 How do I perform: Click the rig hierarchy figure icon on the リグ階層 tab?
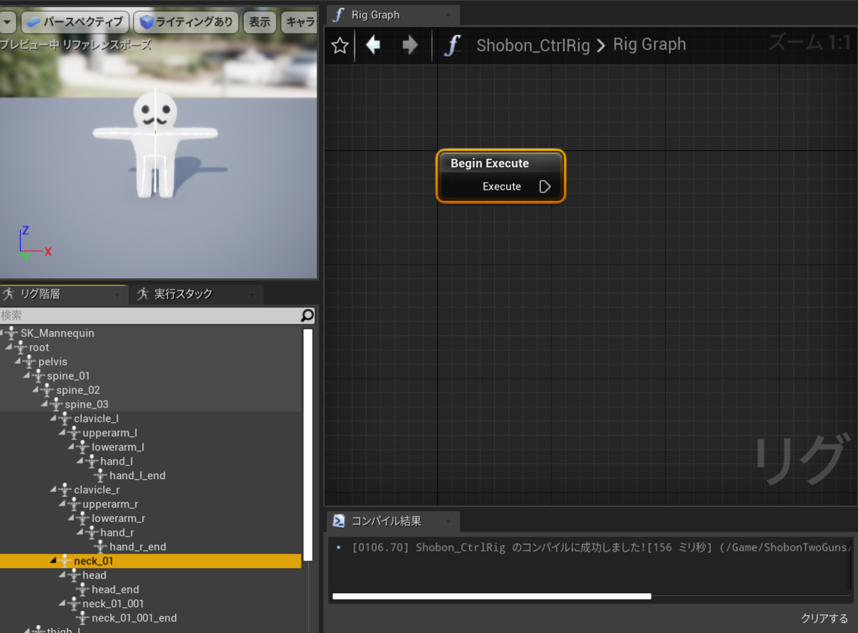[x=8, y=294]
